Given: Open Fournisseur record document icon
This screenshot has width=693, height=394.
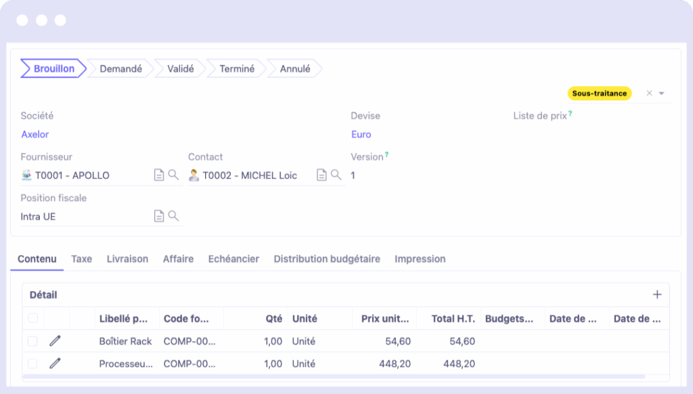Looking at the screenshot, I should 159,175.
